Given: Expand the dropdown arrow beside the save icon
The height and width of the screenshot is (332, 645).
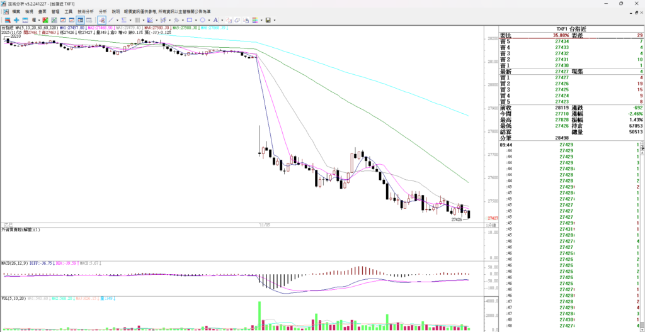Looking at the screenshot, I should [275, 20].
